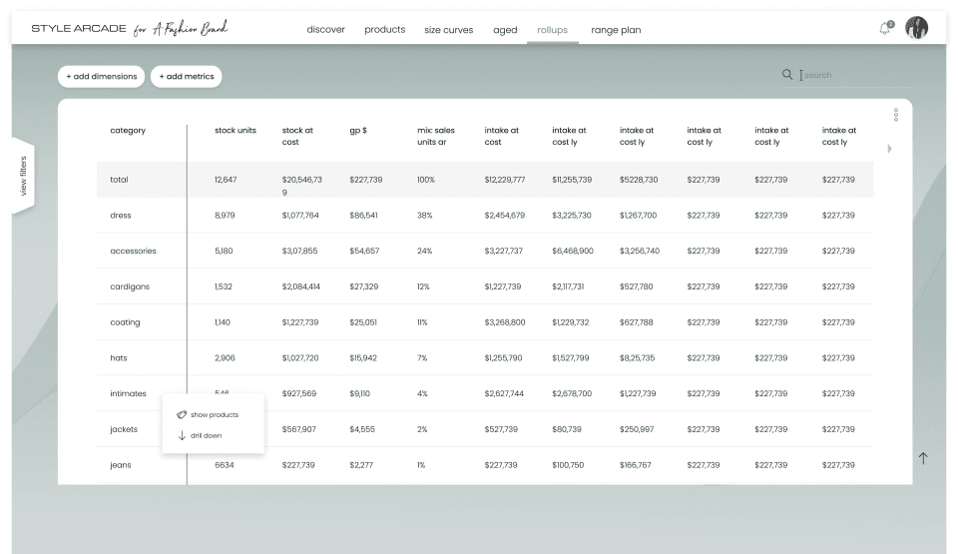Click jeans intake ly value $100,750
Screen dimensions: 958x554
pyautogui.click(x=568, y=465)
